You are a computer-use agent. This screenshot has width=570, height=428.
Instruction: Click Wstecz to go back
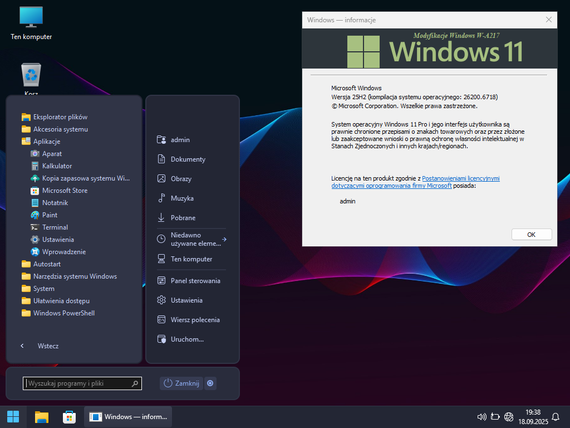pos(48,346)
